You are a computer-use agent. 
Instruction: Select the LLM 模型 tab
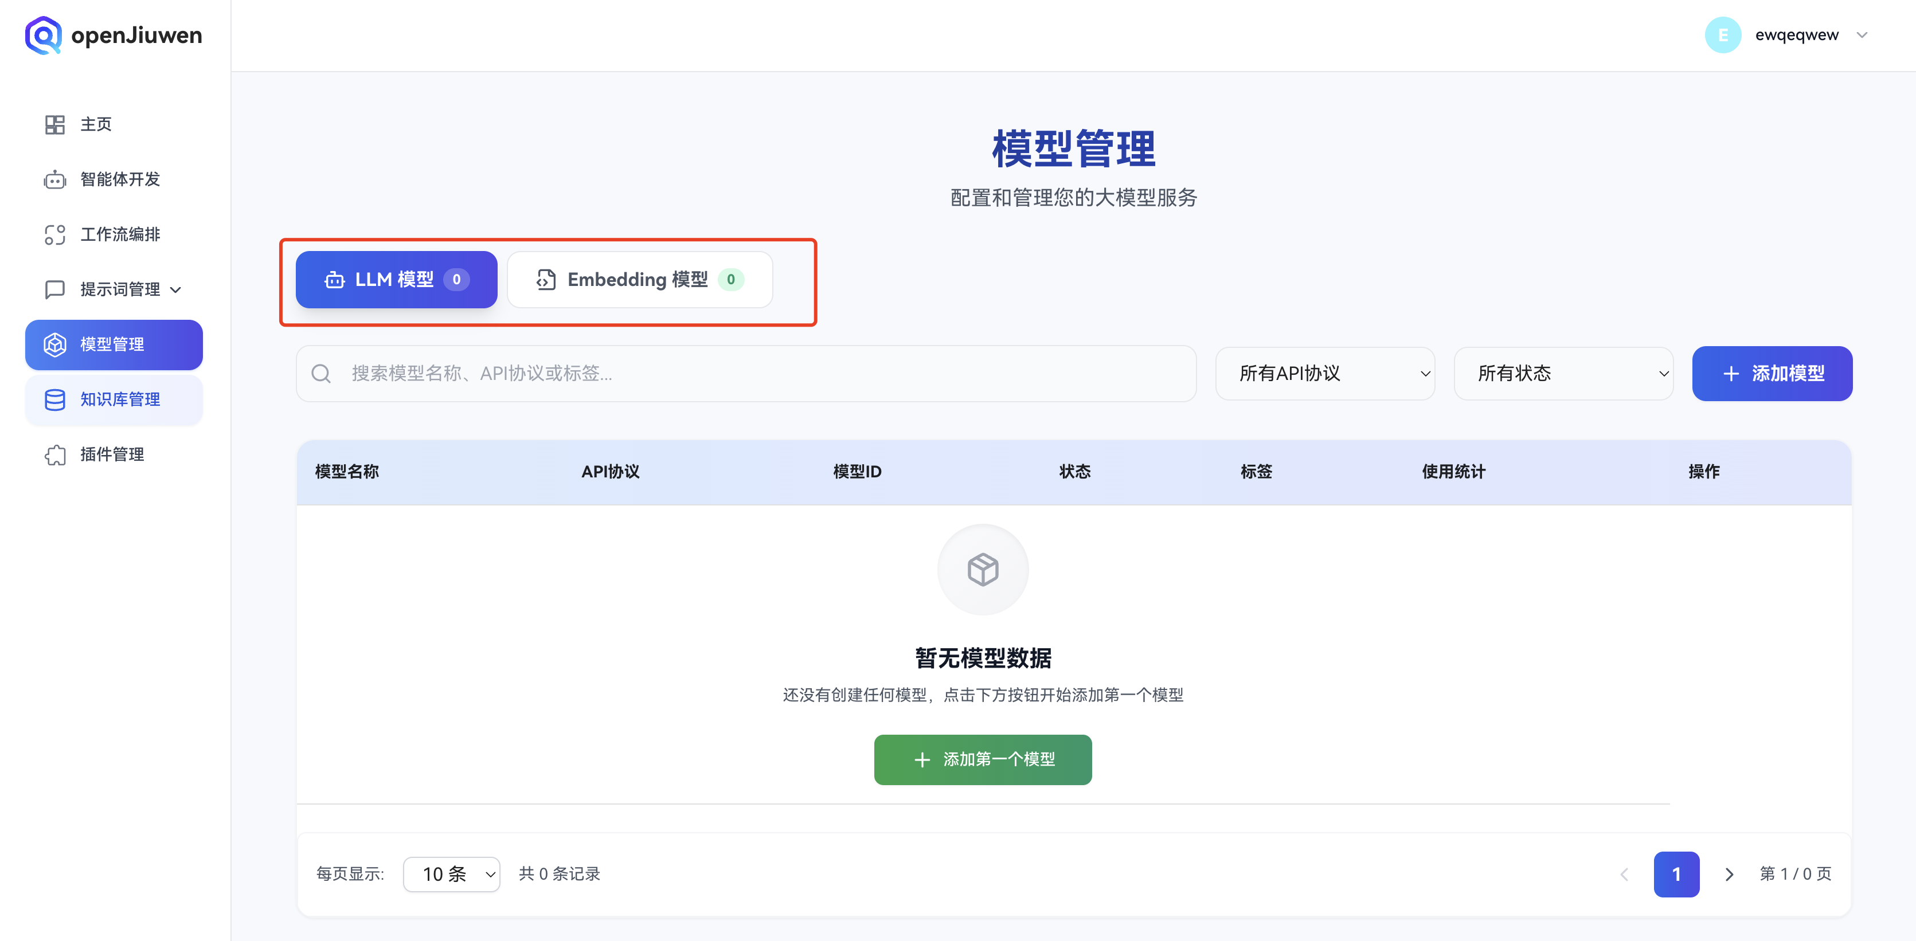396,280
